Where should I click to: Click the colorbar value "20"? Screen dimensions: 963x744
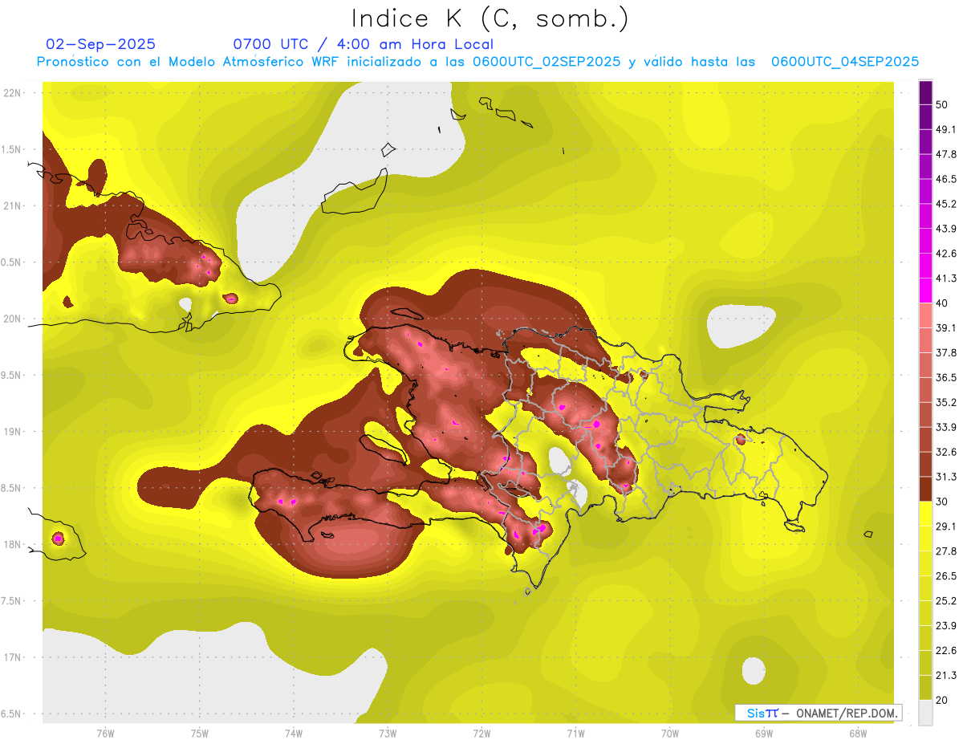942,700
